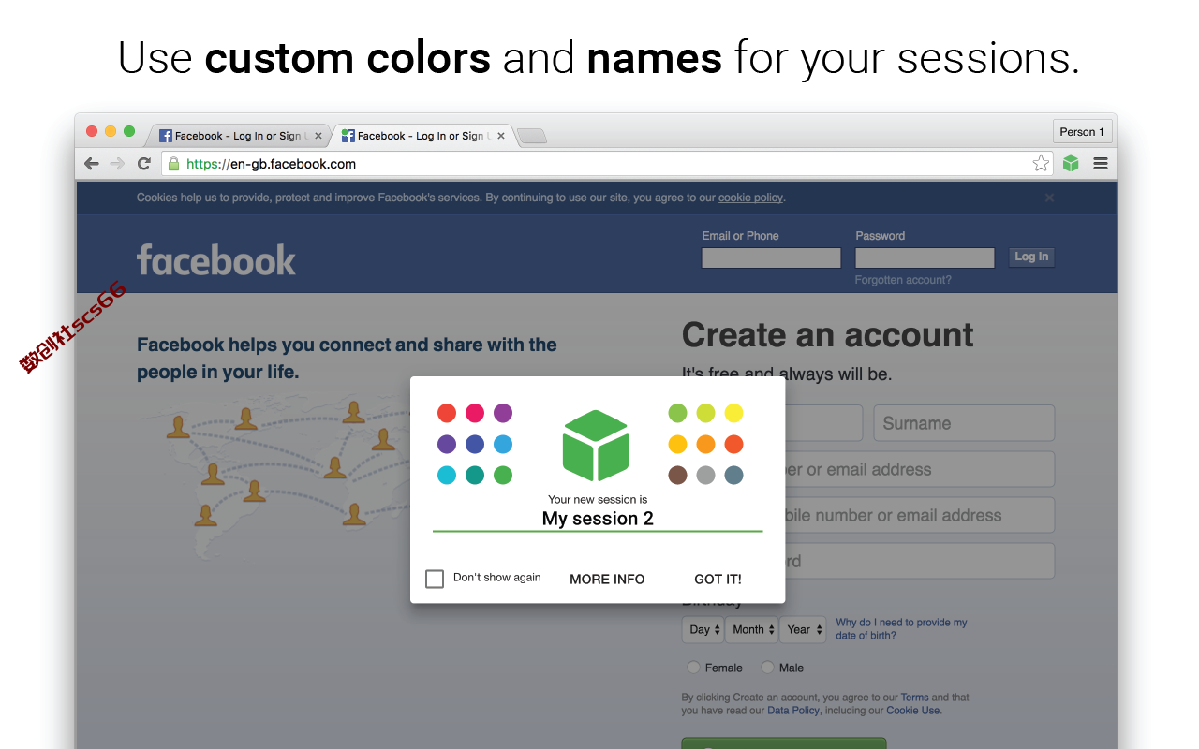The height and width of the screenshot is (749, 1199).
Task: Tick the Don't show again checkbox
Action: [x=435, y=579]
